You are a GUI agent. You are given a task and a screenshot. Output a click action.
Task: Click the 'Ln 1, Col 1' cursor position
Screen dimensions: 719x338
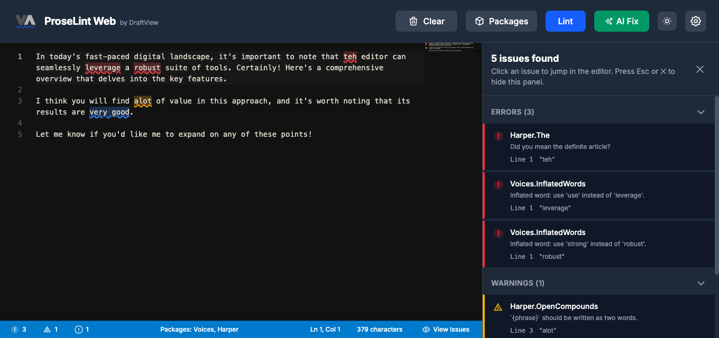pos(325,330)
